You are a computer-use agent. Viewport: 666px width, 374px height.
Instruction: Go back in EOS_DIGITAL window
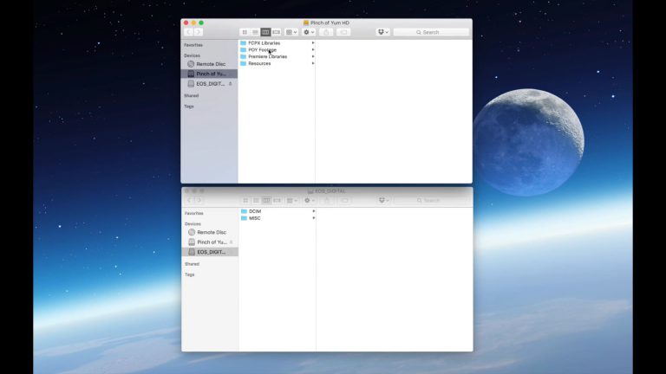pos(190,200)
